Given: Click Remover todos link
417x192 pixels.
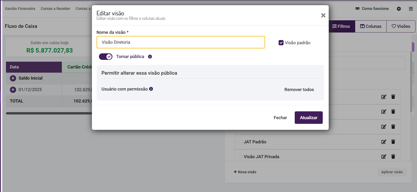Looking at the screenshot, I should coord(299,89).
